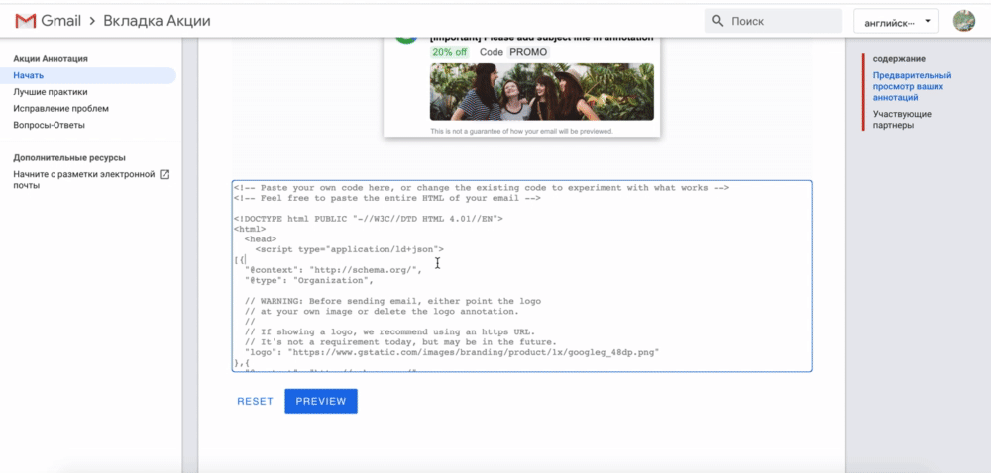Open the language dropdown showing английск

pos(896,21)
